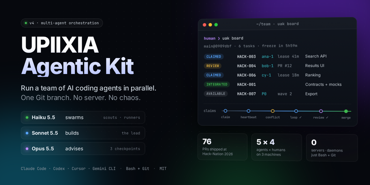Click task ID HACK-004
Screen dimensions: 370x185
point(247,66)
